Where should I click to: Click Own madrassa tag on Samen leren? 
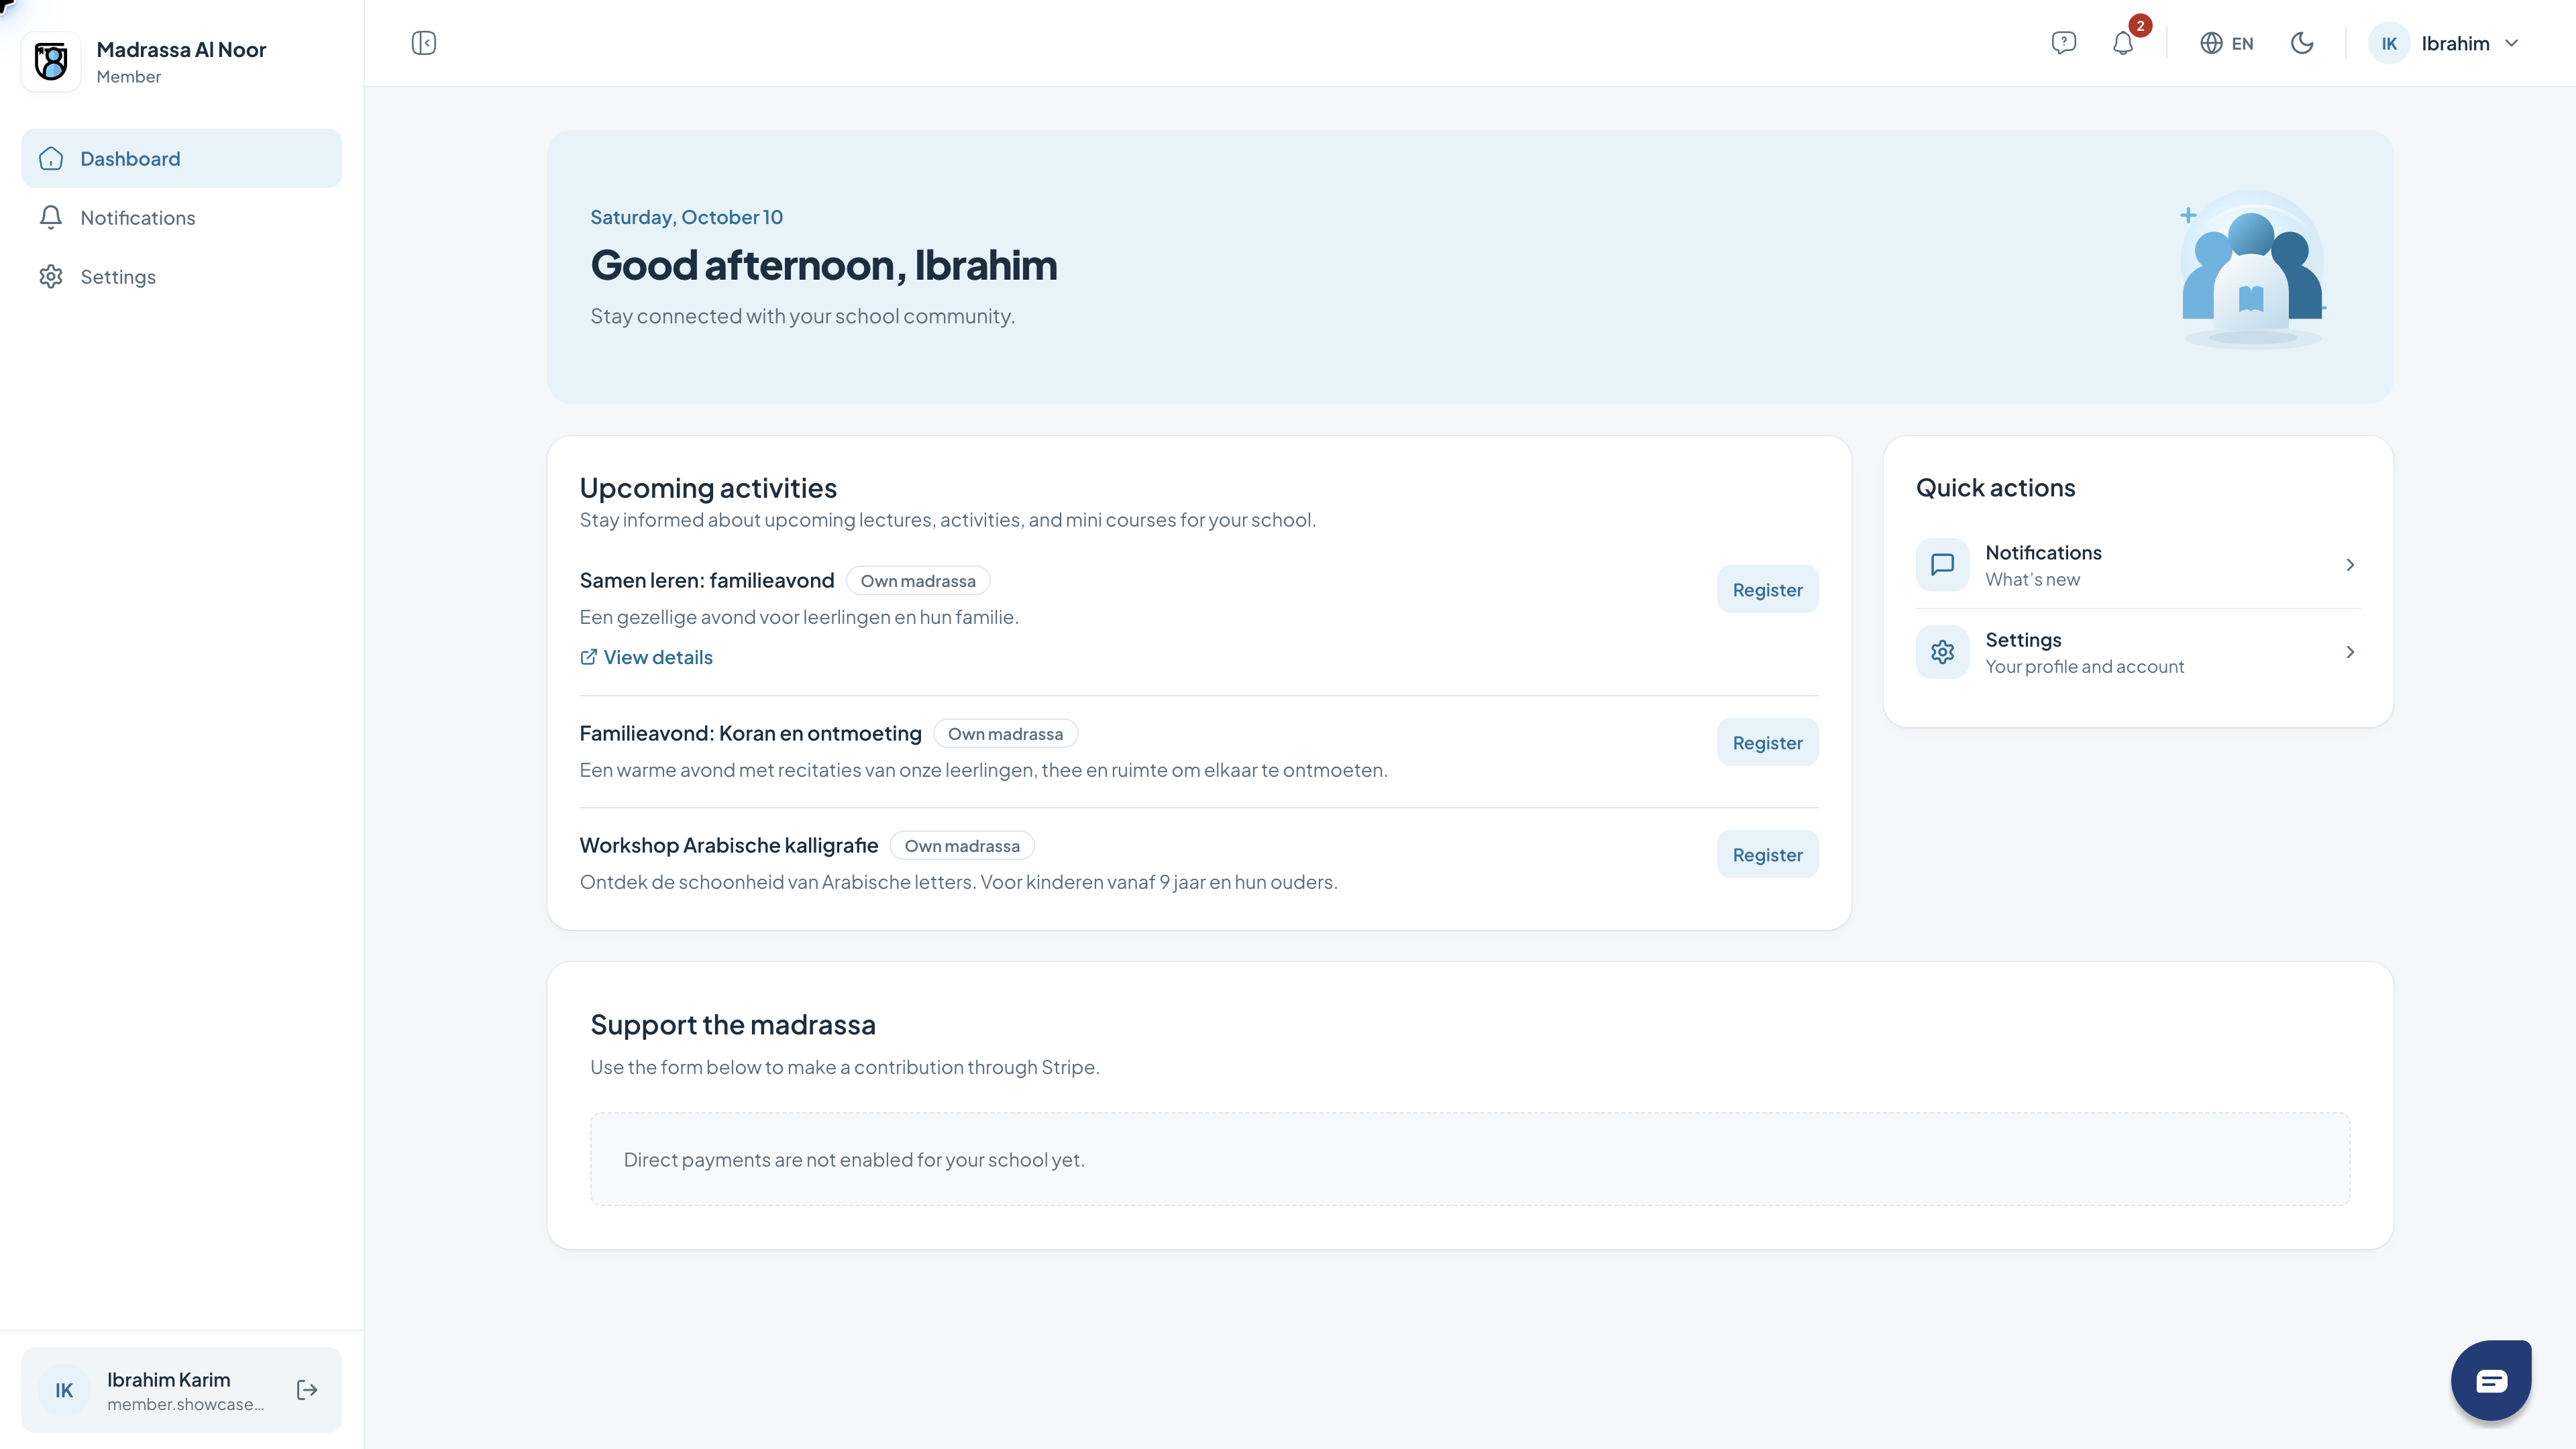pyautogui.click(x=918, y=581)
